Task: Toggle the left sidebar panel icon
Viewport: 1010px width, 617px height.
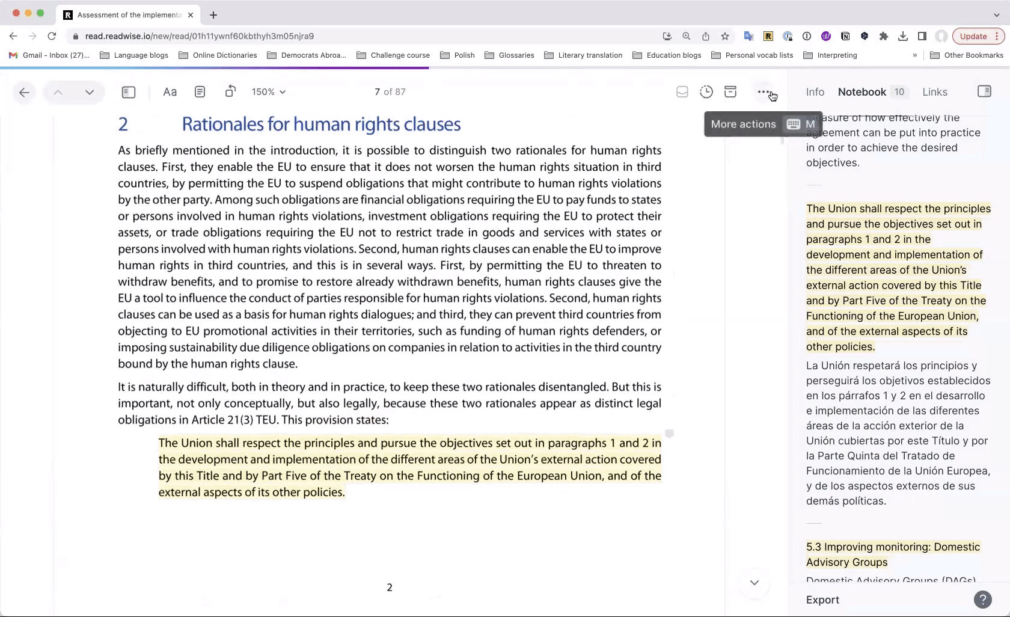Action: coord(129,92)
